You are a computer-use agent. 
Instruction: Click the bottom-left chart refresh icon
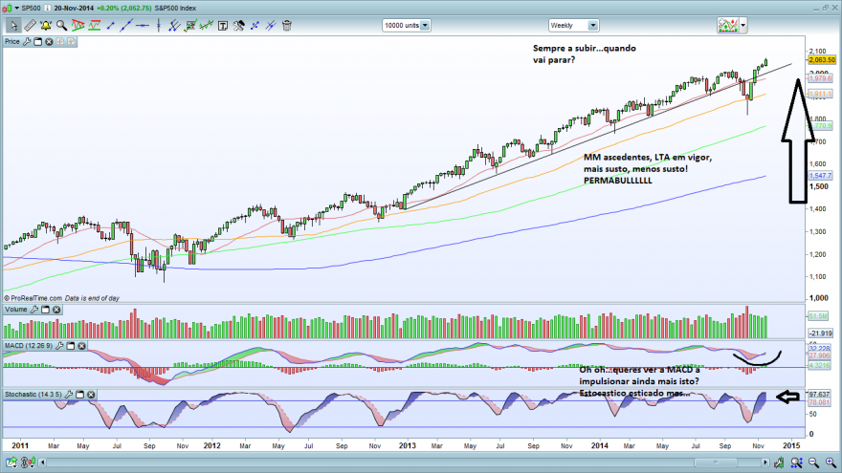[x=11, y=462]
